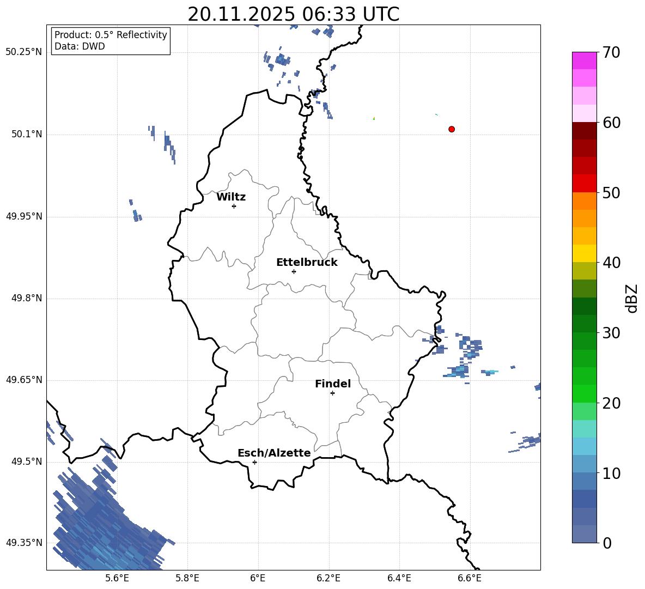Click the Product: 0.5° Reflectivity label
Viewport: 645px width, 589px height.
tap(111, 35)
